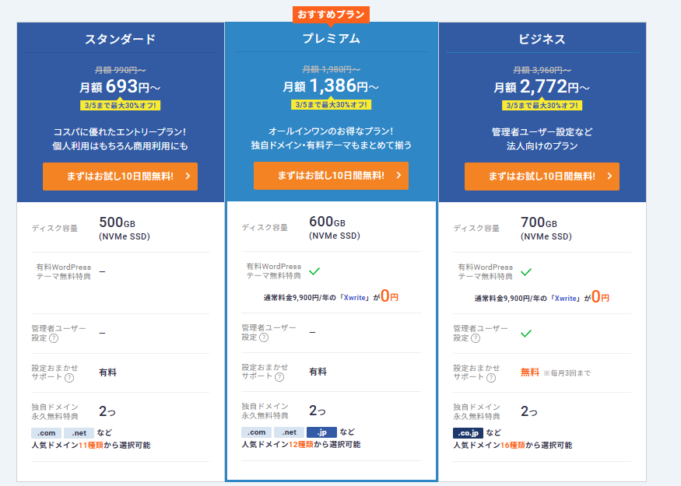
Task: Click help icon beside Standard 管理者ユーザー設定
Action: pos(54,338)
